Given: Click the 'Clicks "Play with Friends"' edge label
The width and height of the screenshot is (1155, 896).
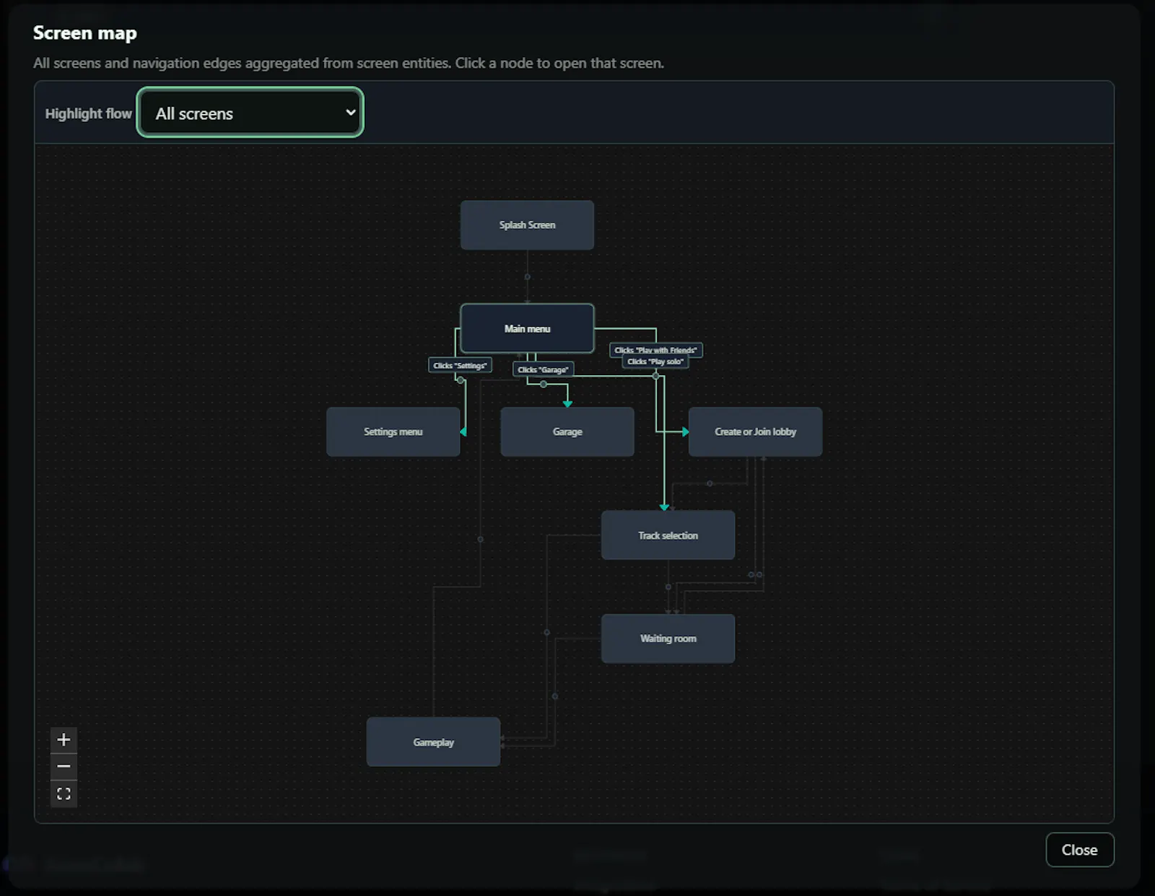Looking at the screenshot, I should click(x=655, y=350).
